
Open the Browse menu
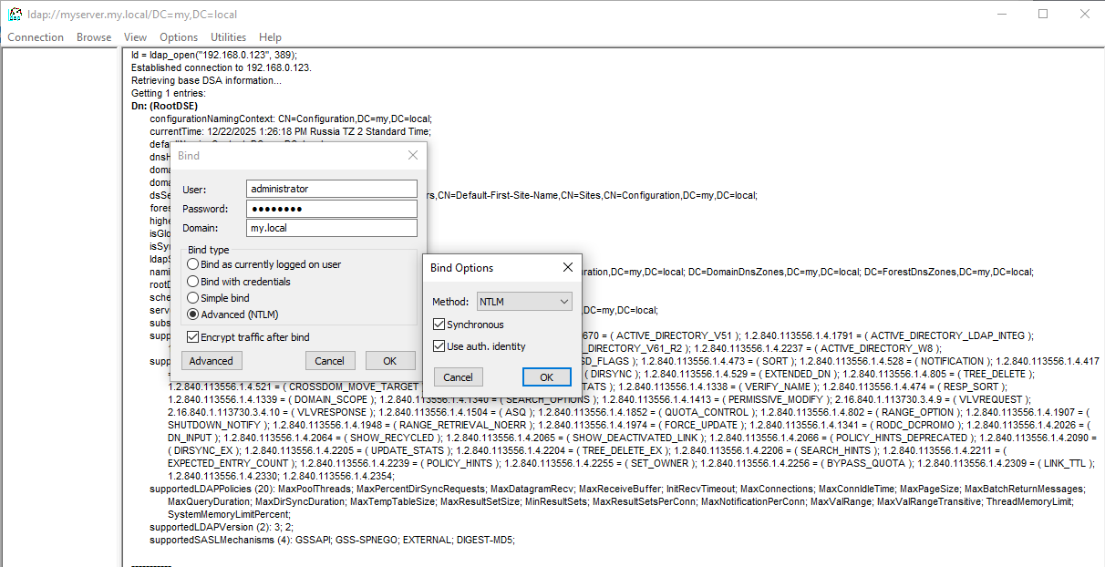[94, 37]
